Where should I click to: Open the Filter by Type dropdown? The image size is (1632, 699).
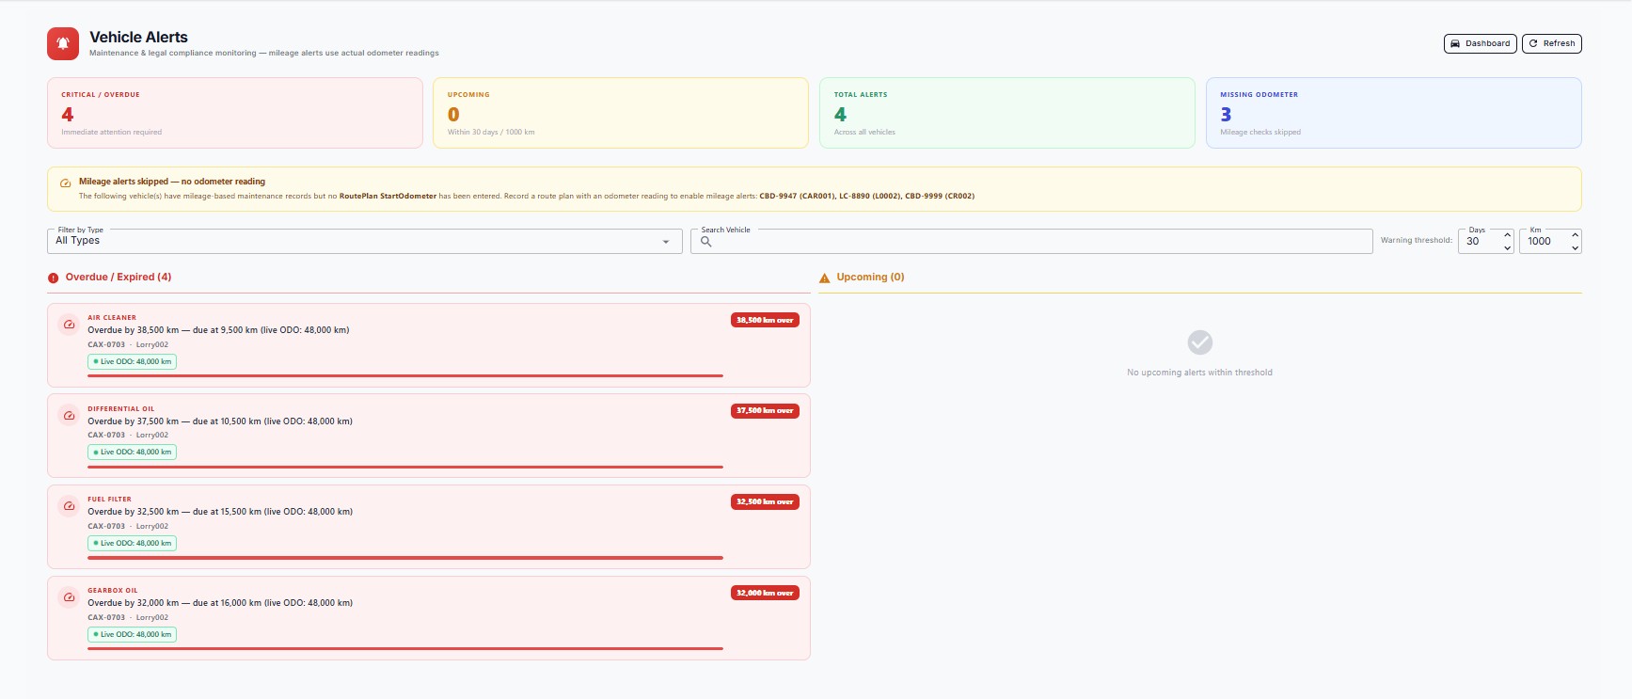[x=364, y=242]
